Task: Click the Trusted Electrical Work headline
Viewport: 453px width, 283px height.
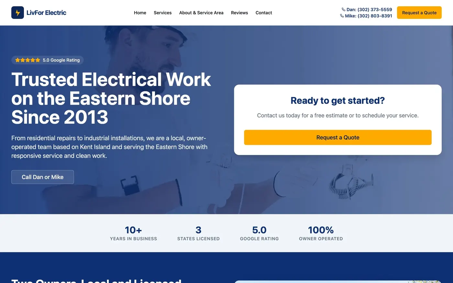Action: (x=111, y=98)
